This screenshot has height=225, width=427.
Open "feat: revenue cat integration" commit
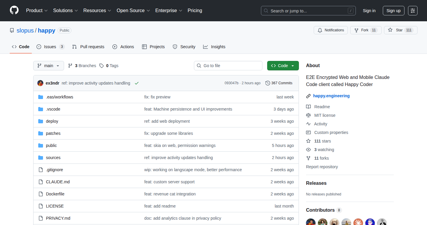[x=170, y=194]
